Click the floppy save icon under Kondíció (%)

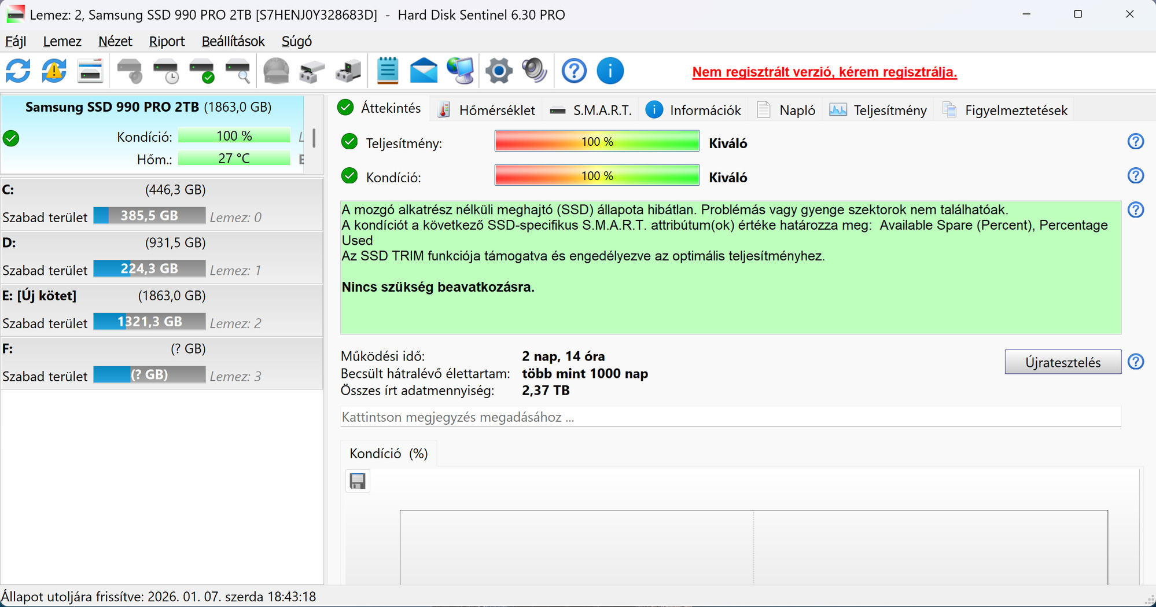click(358, 481)
